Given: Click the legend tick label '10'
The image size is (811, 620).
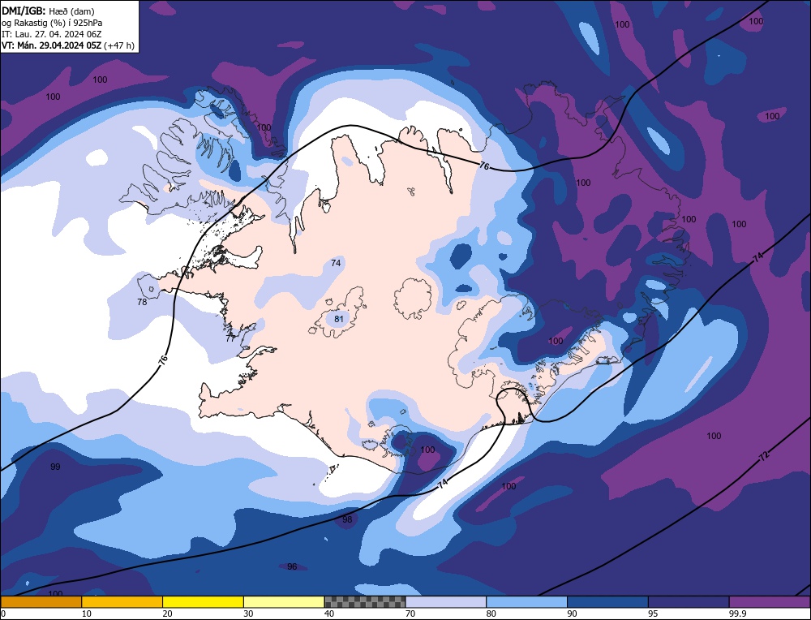Looking at the screenshot, I should 87,614.
